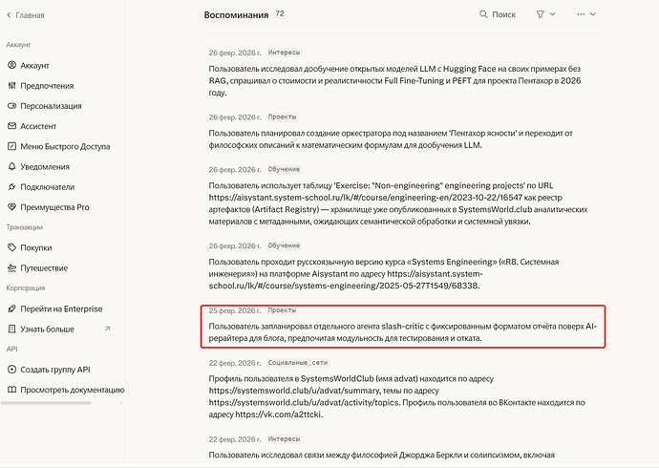Screen dimensions: 659x468
Task: Open Подключатели plug icon
Action: pos(11,187)
